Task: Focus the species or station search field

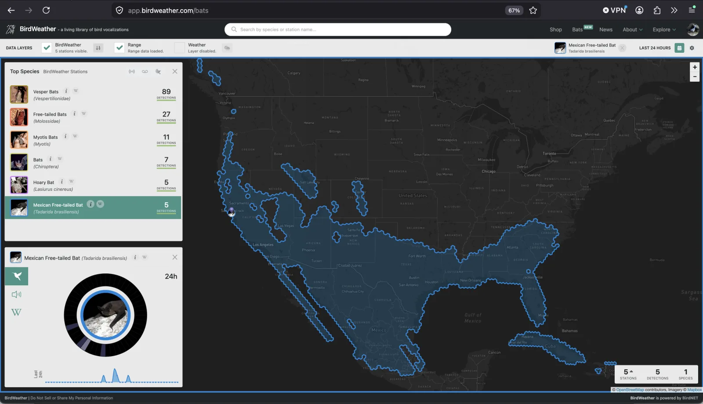Action: coord(337,29)
